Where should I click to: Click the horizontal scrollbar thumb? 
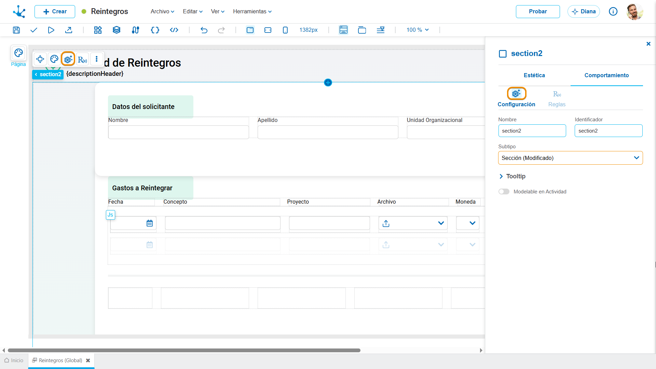[x=184, y=350]
